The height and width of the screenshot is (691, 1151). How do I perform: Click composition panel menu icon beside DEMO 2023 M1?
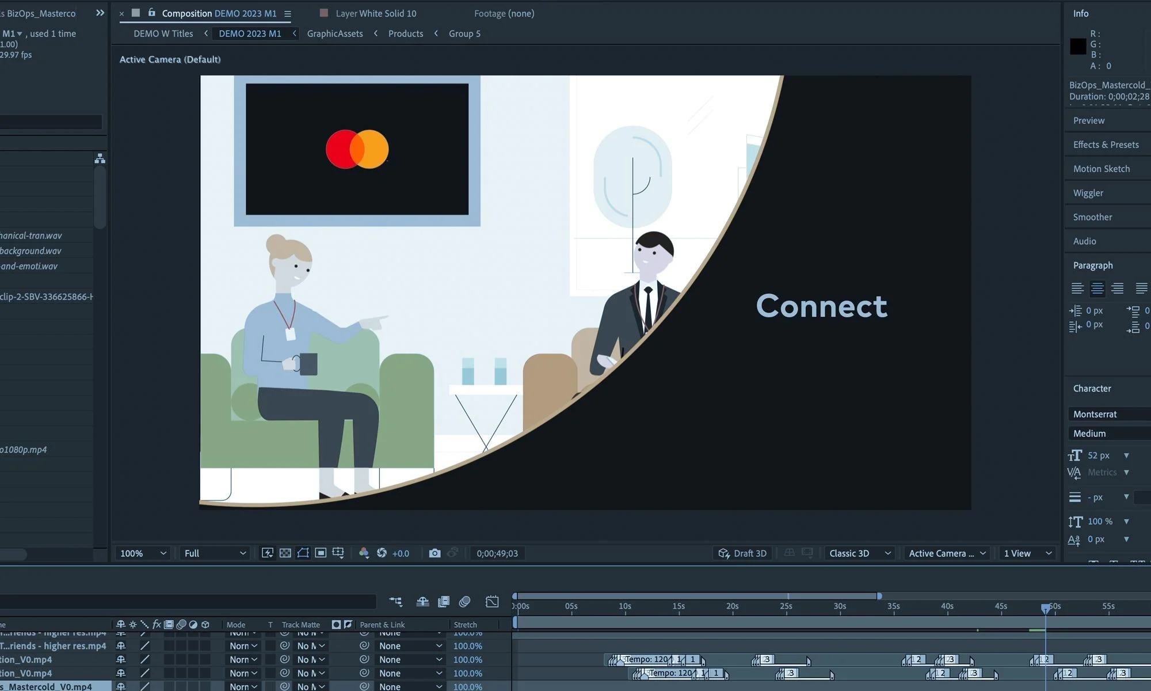(x=287, y=13)
